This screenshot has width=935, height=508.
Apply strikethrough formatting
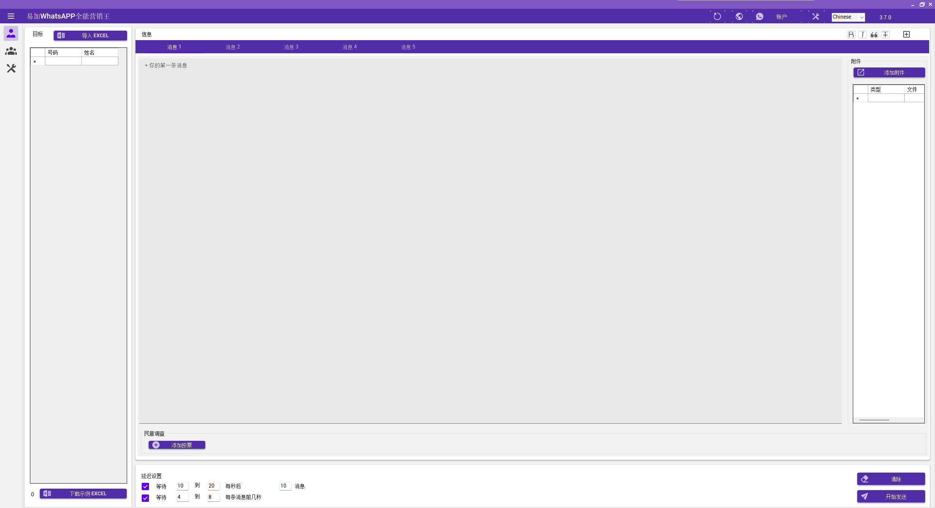click(x=885, y=35)
